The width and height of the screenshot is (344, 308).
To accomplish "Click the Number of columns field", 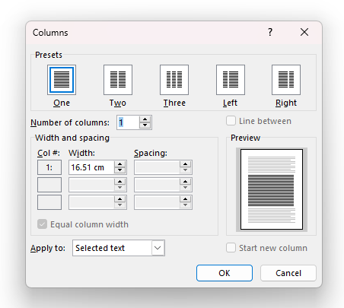I will (129, 122).
